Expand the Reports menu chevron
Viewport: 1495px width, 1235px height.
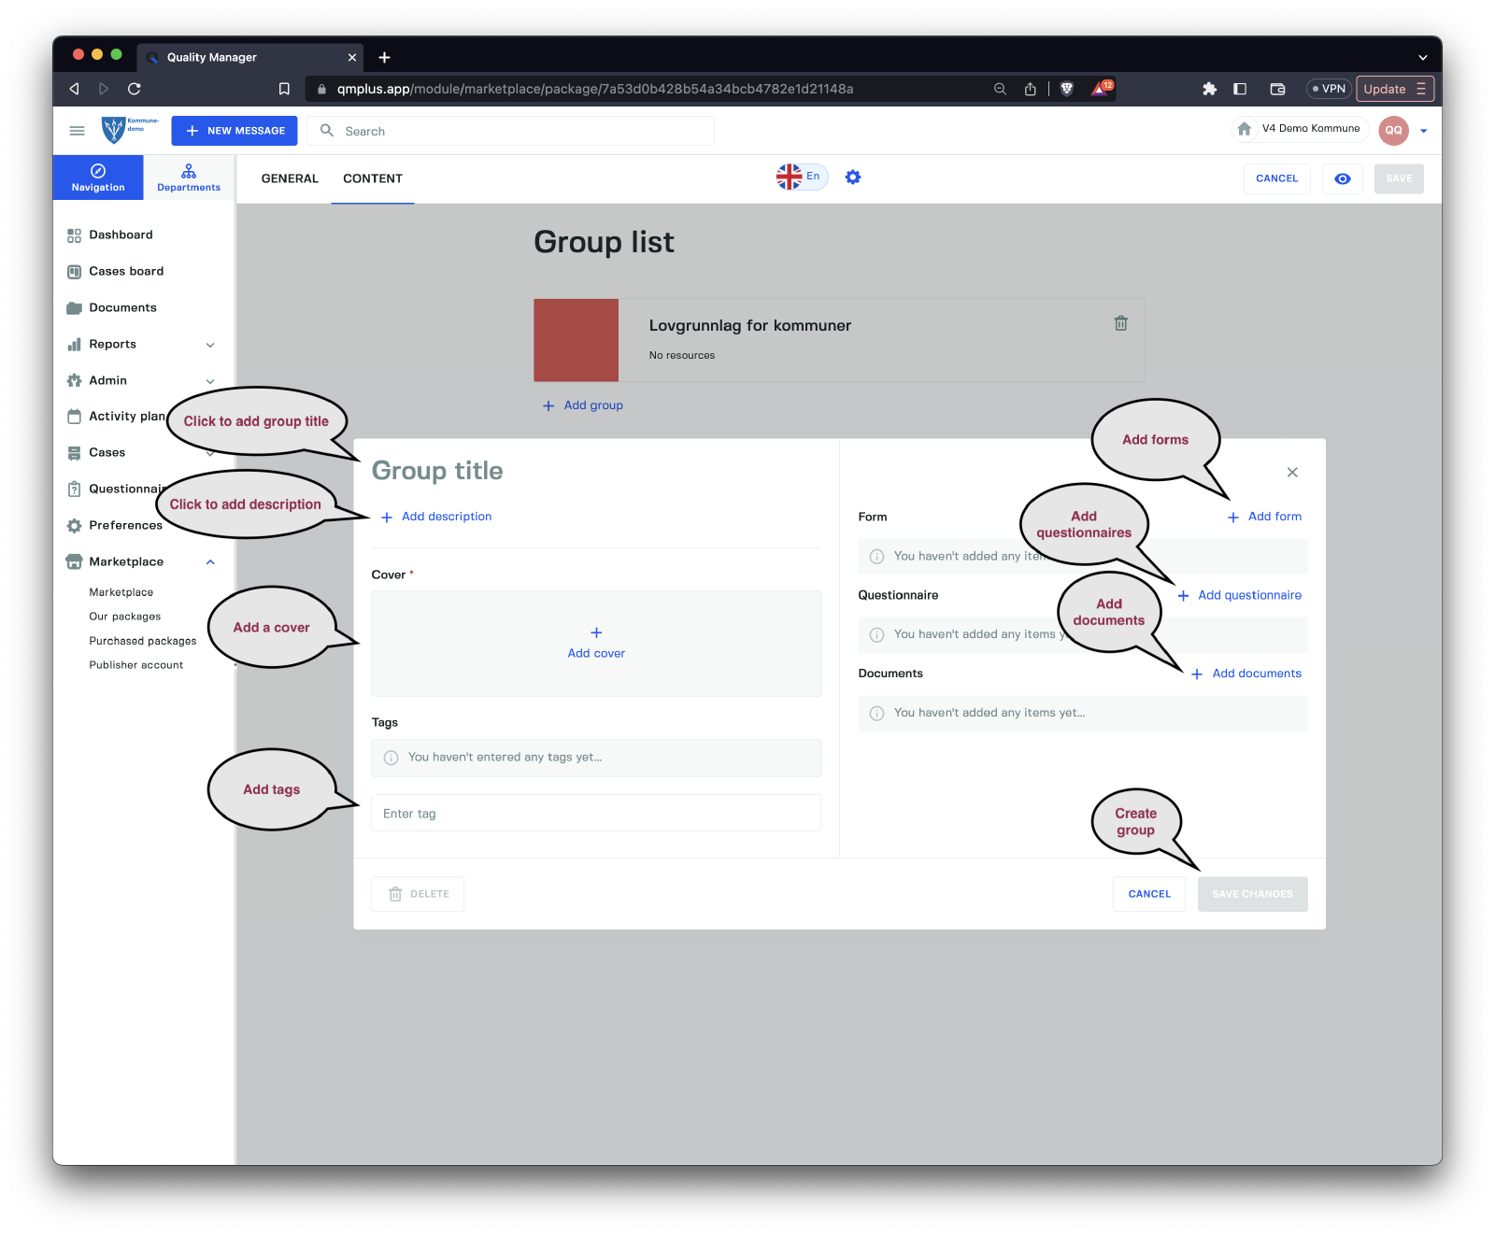[x=210, y=345]
